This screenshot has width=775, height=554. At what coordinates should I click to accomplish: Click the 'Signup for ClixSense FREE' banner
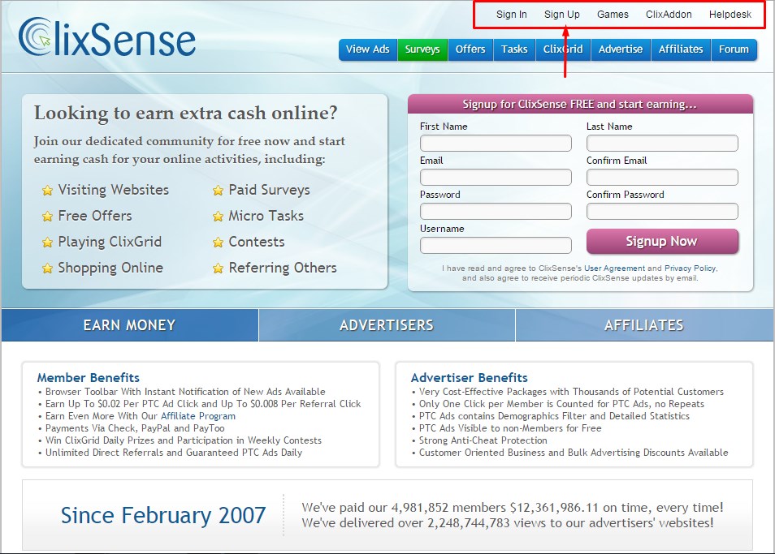click(x=580, y=104)
